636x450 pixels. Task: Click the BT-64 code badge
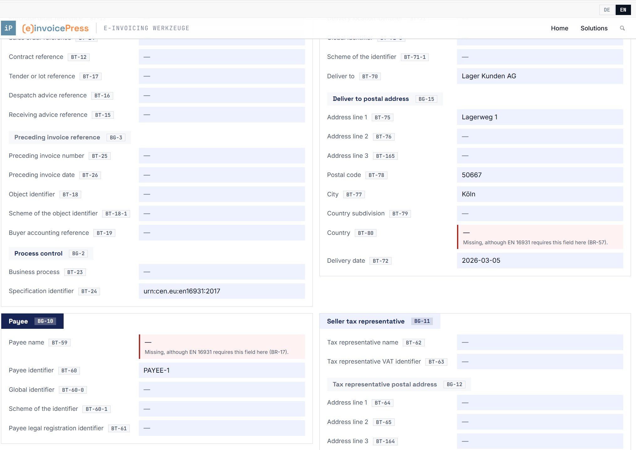pos(382,403)
